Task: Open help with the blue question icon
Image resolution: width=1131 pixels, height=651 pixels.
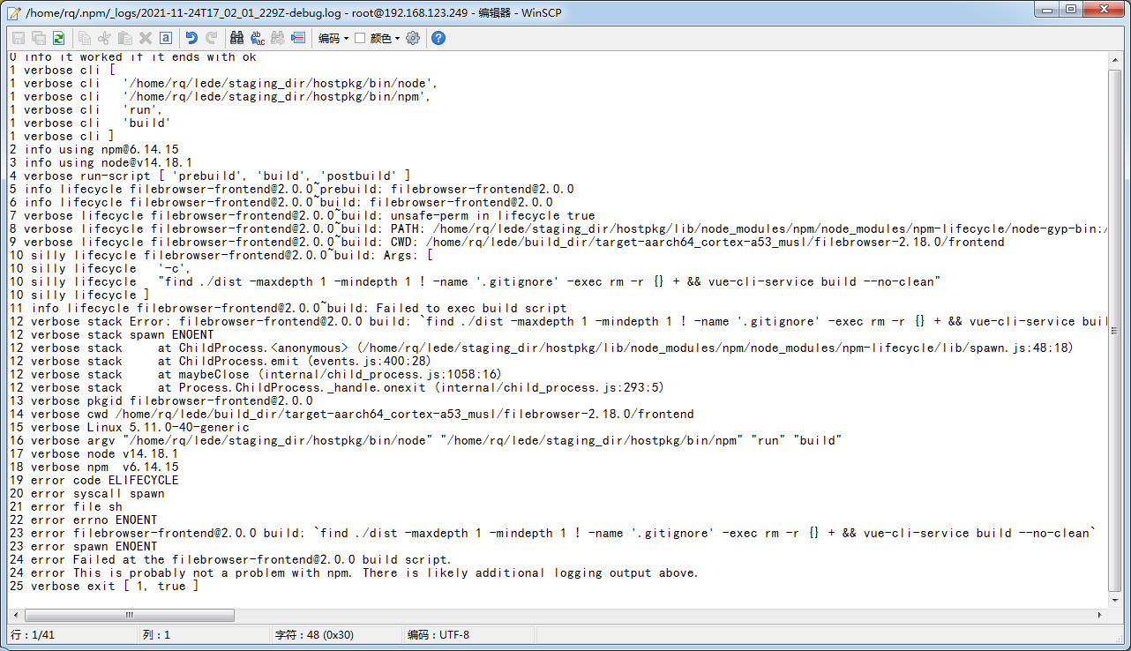Action: coord(438,38)
